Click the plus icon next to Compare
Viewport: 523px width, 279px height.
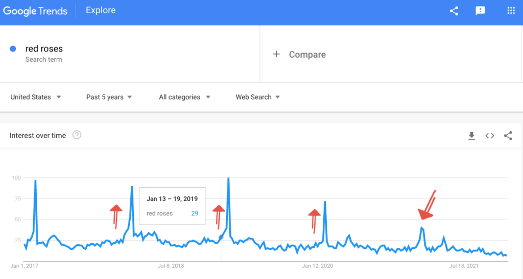coord(276,54)
